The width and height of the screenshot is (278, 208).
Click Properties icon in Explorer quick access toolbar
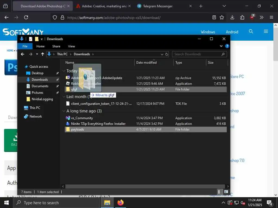tap(31, 39)
